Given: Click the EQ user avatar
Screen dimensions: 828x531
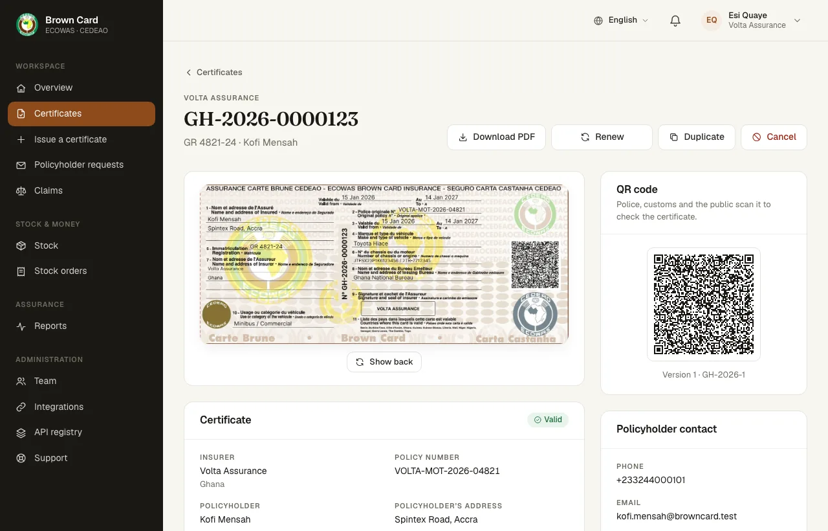Looking at the screenshot, I should (x=712, y=20).
